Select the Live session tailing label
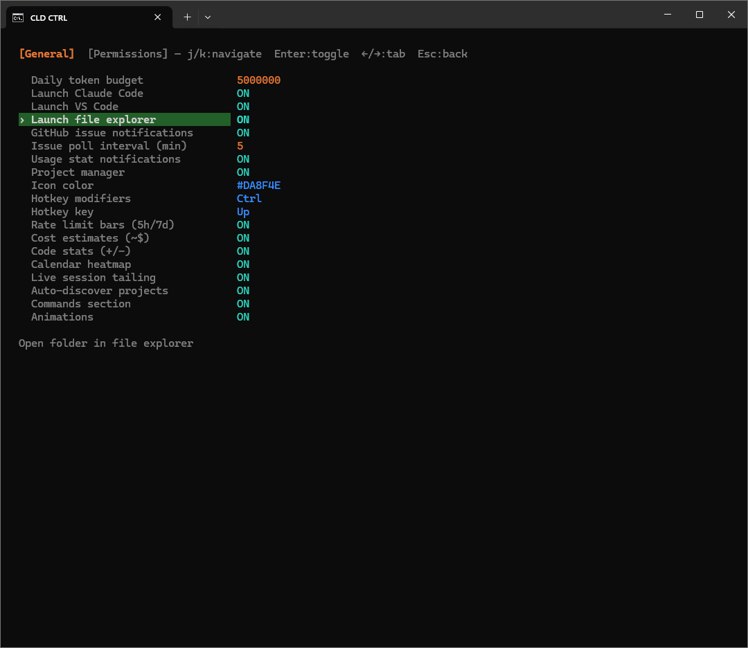This screenshot has height=648, width=748. point(93,278)
